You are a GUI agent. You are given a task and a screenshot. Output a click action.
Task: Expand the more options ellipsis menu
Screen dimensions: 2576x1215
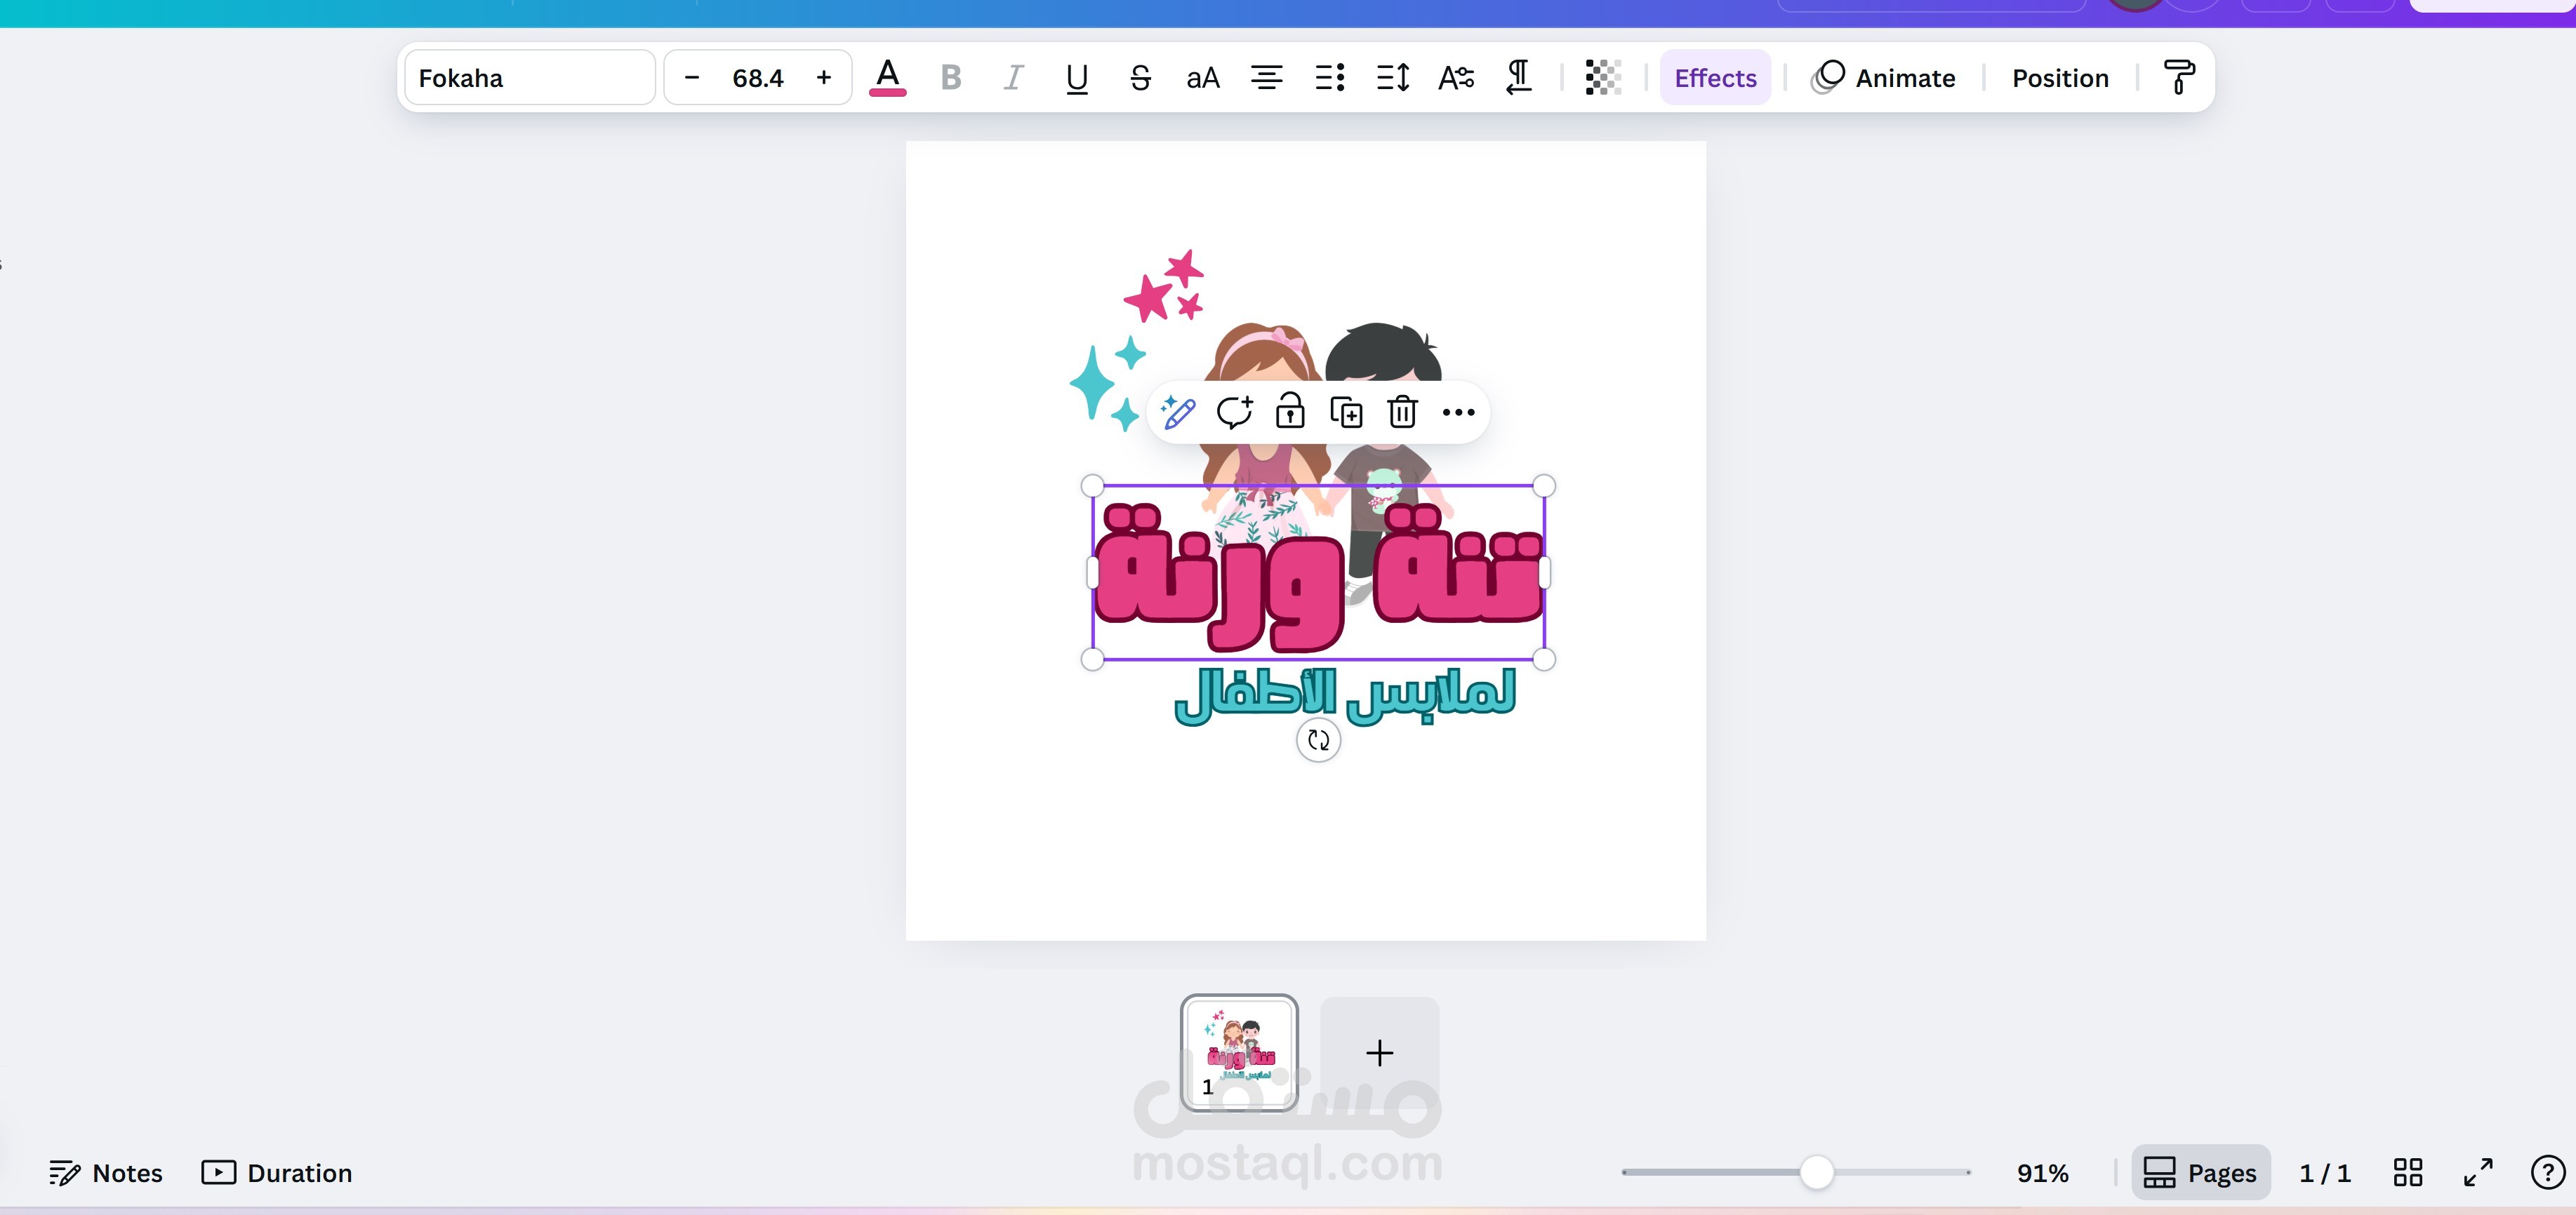point(1458,412)
